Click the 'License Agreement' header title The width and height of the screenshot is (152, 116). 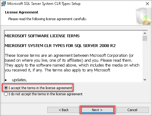(x=22, y=12)
